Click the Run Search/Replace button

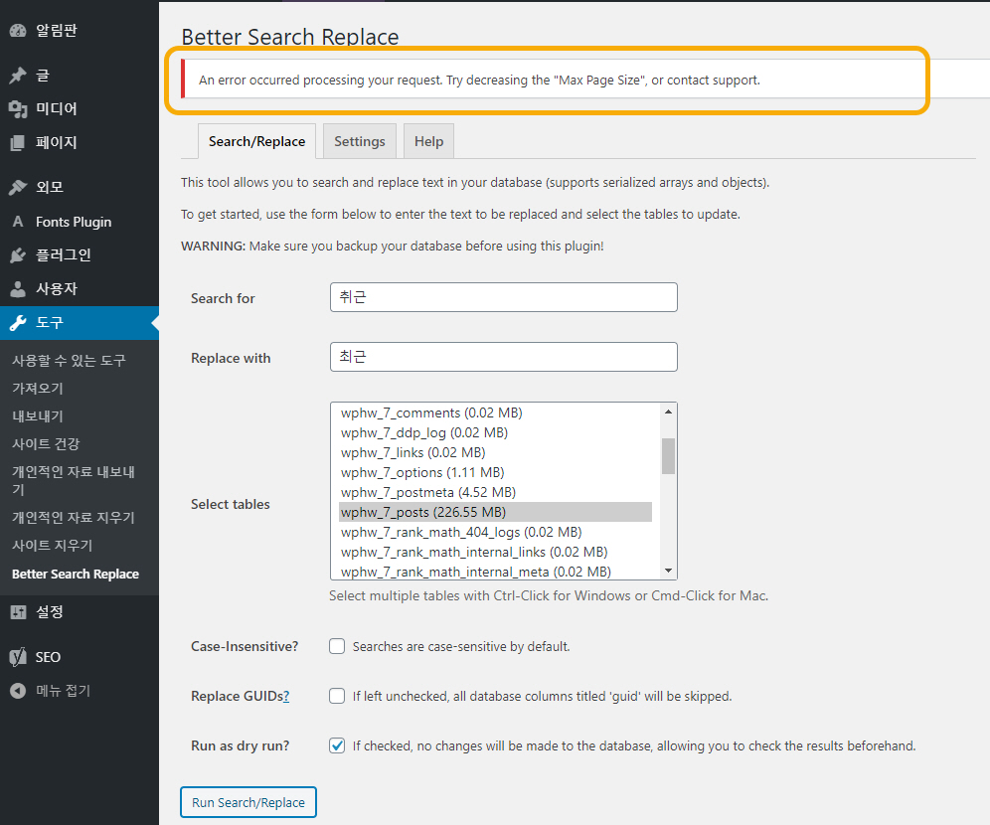[x=248, y=802]
